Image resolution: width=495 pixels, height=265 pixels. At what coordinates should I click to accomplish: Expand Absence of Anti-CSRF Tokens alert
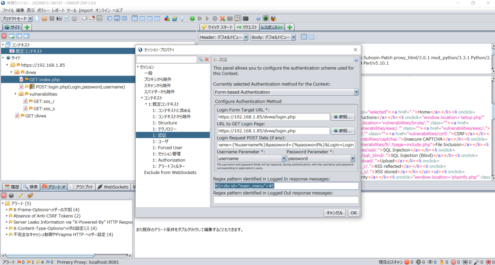(7, 216)
